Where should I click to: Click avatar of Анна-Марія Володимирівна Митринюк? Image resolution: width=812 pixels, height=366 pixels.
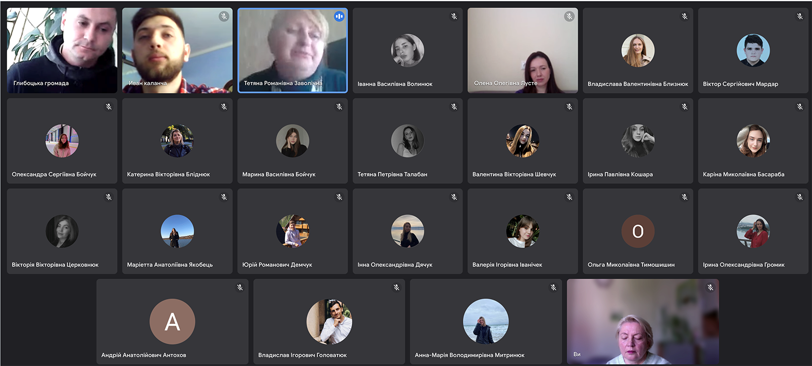tap(486, 322)
